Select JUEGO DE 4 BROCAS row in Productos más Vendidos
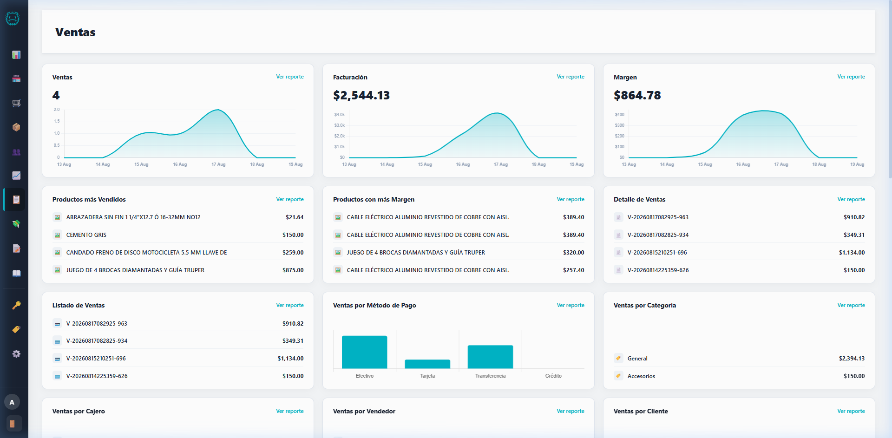 [178, 270]
